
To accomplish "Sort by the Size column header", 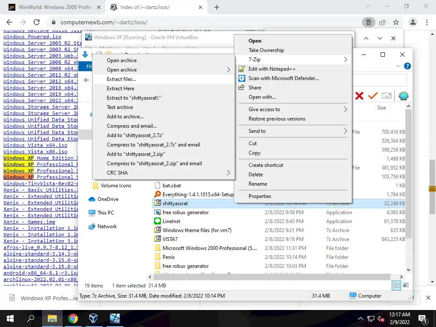I will click(x=381, y=108).
